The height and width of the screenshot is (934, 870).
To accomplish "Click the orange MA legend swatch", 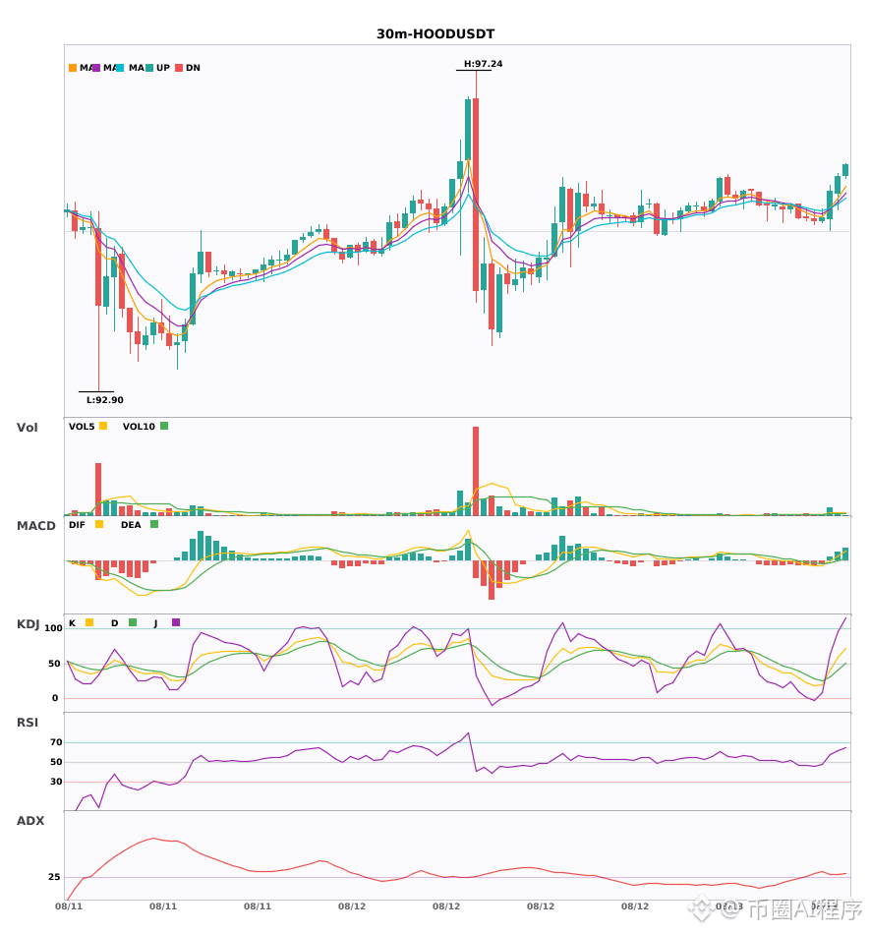I will pyautogui.click(x=73, y=68).
